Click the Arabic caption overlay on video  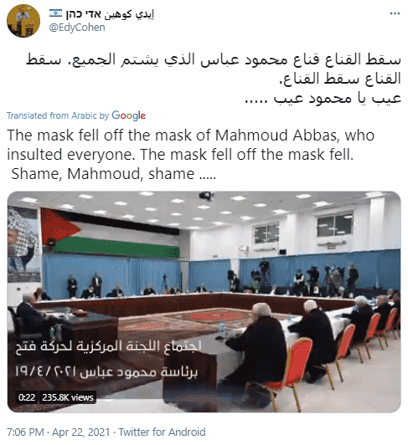[108, 358]
